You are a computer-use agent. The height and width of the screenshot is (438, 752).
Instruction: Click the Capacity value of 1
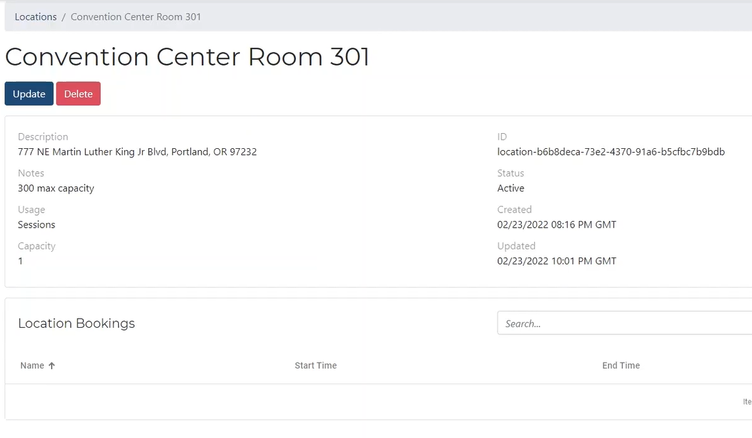pyautogui.click(x=20, y=261)
